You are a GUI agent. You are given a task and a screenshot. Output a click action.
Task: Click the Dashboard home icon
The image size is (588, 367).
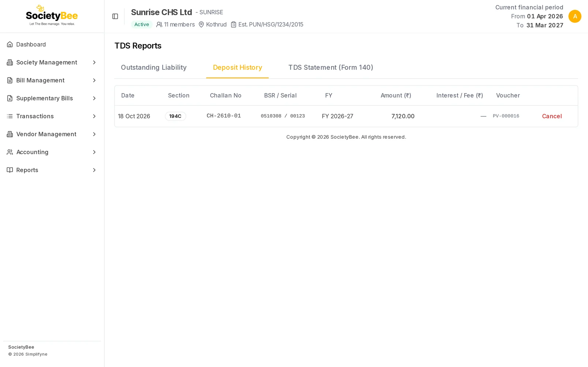tap(10, 44)
